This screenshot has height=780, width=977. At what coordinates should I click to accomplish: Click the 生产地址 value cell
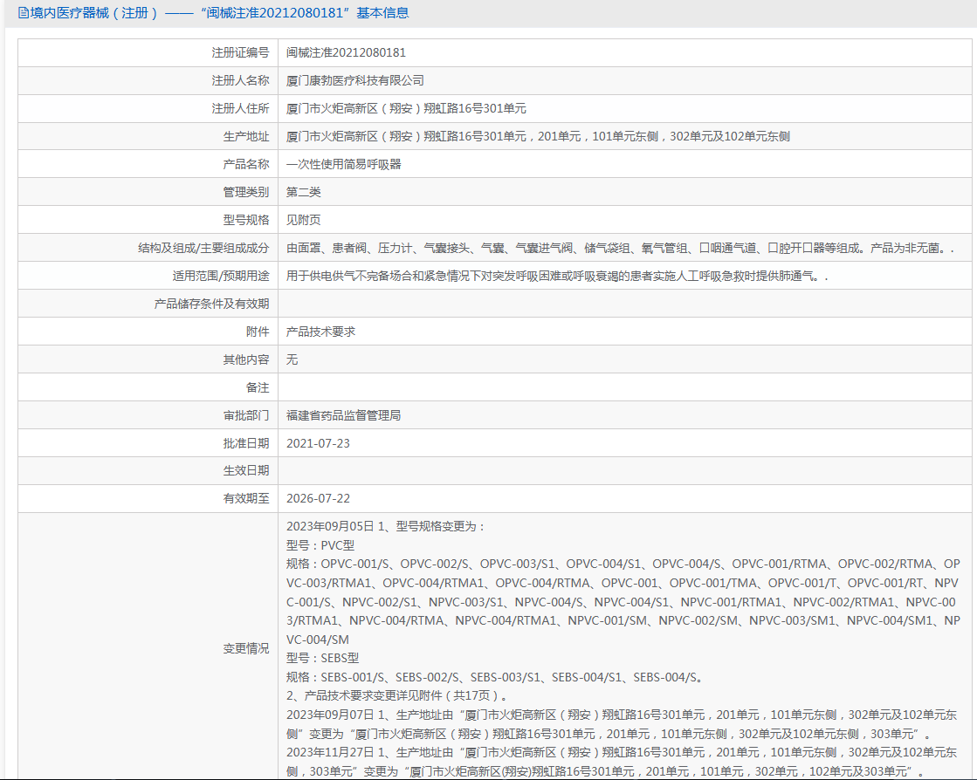[x=625, y=136]
